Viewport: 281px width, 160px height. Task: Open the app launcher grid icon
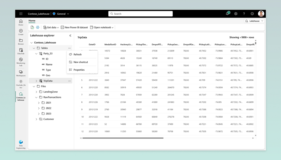[21, 14]
